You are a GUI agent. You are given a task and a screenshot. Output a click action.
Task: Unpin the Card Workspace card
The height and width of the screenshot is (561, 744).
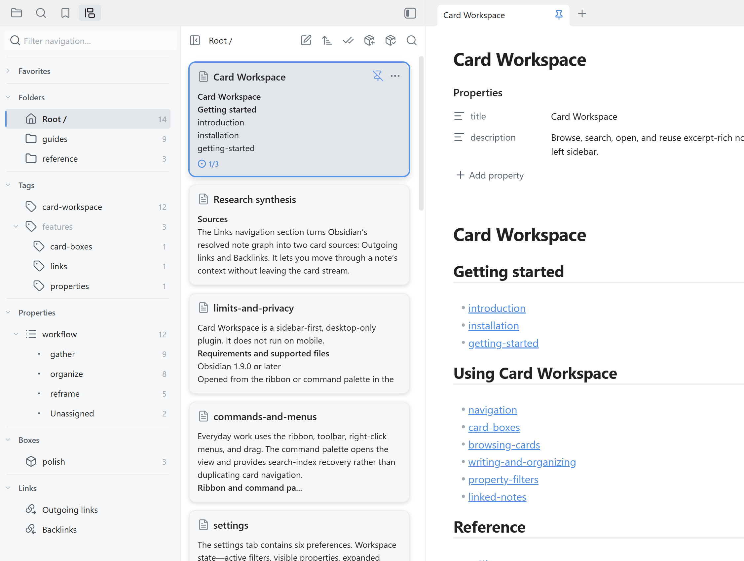coord(378,76)
